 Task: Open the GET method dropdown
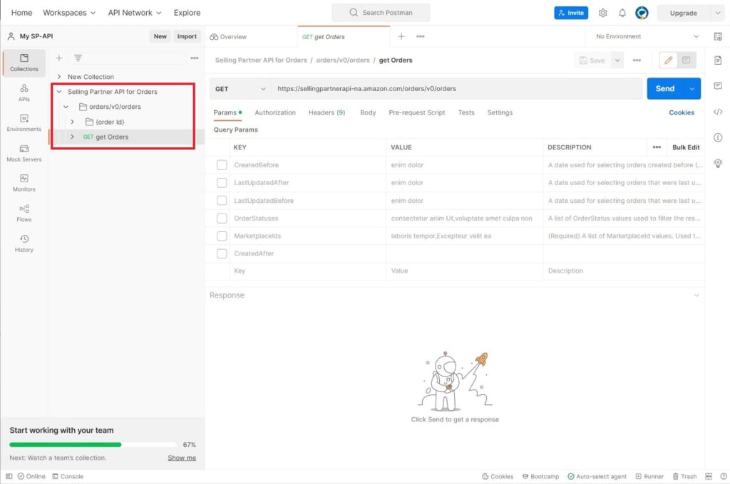point(240,89)
